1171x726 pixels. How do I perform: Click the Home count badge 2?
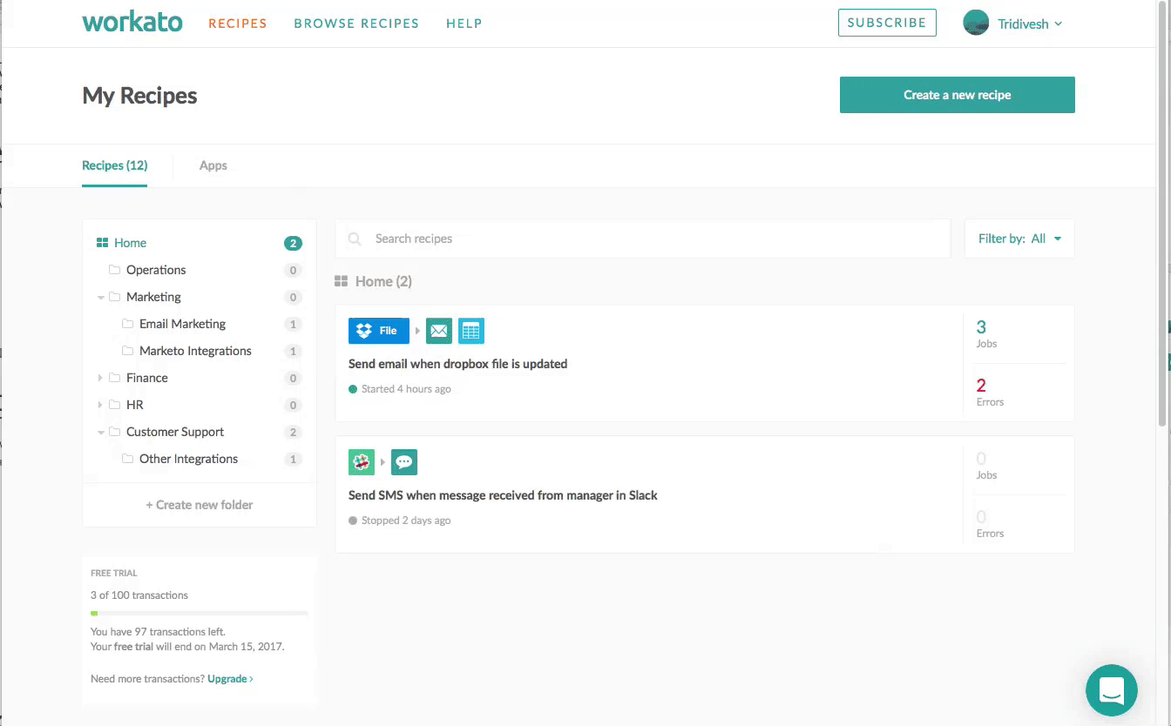tap(293, 244)
